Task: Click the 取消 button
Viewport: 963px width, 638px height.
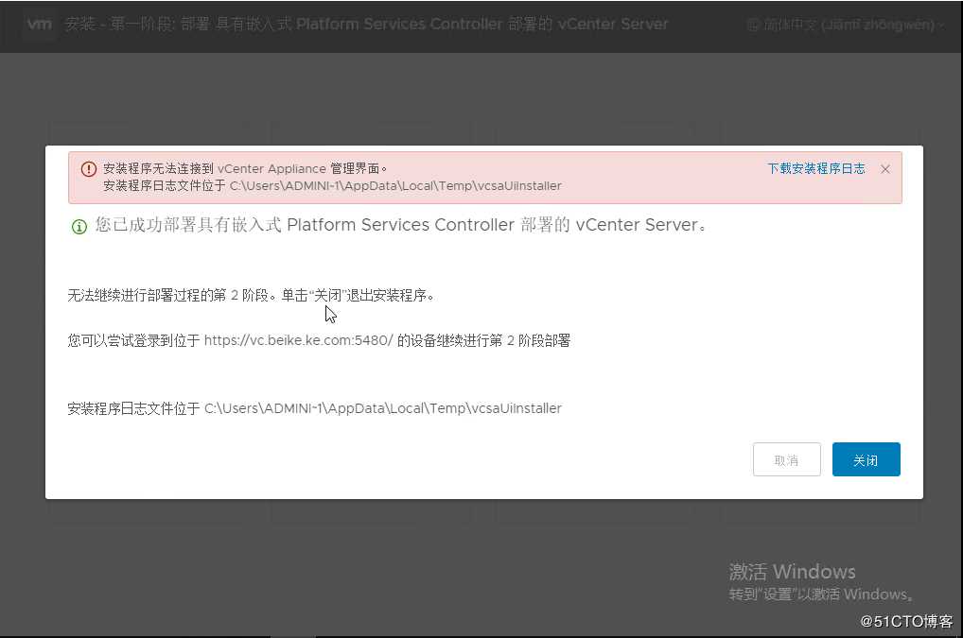Action: [786, 459]
